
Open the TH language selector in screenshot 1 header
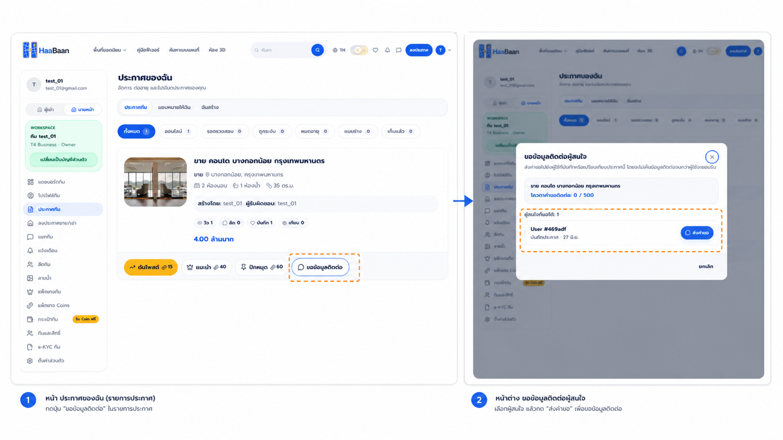point(339,50)
